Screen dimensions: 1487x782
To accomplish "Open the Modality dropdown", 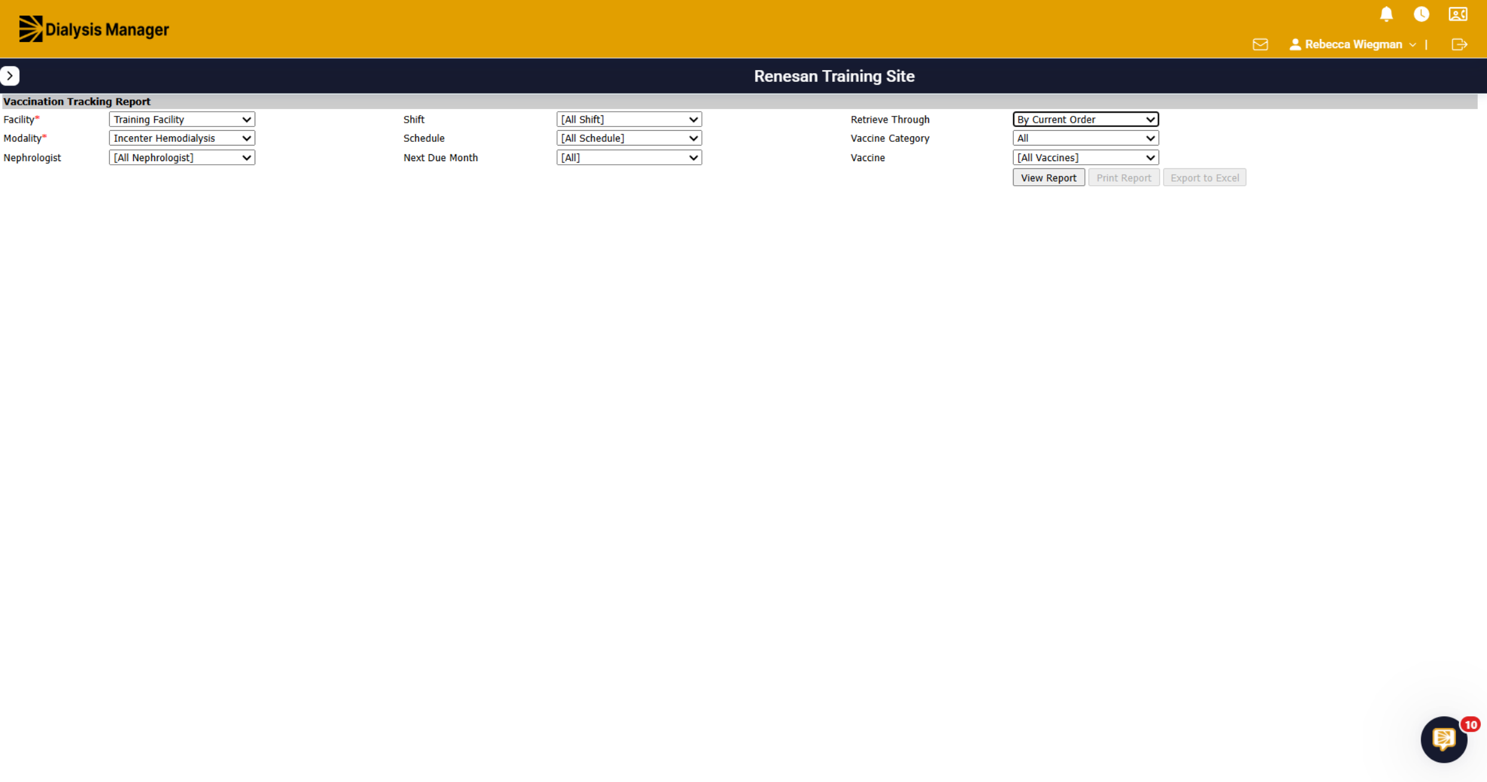I will click(182, 138).
